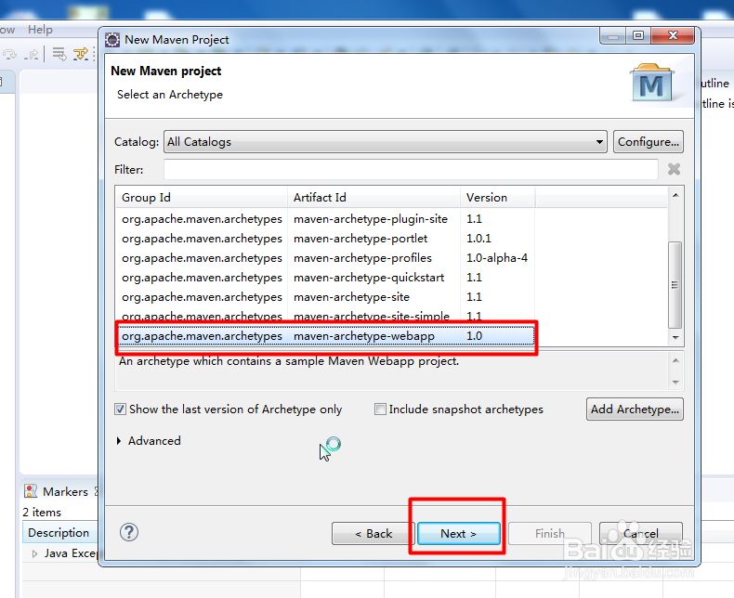Click description box scroll down arrow

click(x=675, y=383)
